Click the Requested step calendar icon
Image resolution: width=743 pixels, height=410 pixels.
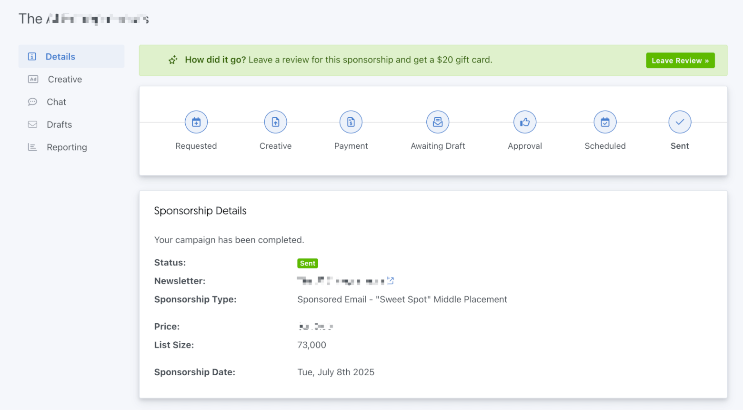point(196,123)
